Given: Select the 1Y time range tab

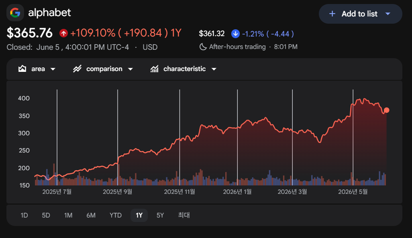Looking at the screenshot, I should (x=139, y=216).
